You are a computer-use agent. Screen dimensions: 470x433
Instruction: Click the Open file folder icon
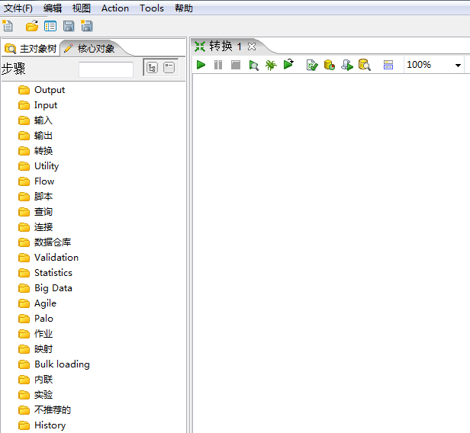coord(32,26)
